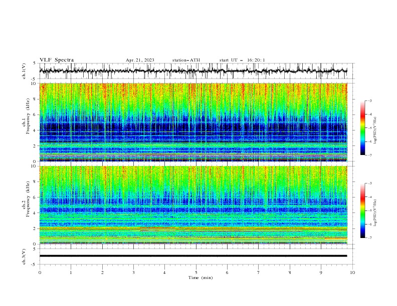397x306 pixels.
Task: Click the 'station=ATH' label
Action: click(186, 60)
